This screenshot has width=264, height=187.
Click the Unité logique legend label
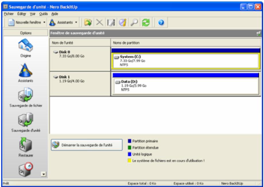point(142,154)
